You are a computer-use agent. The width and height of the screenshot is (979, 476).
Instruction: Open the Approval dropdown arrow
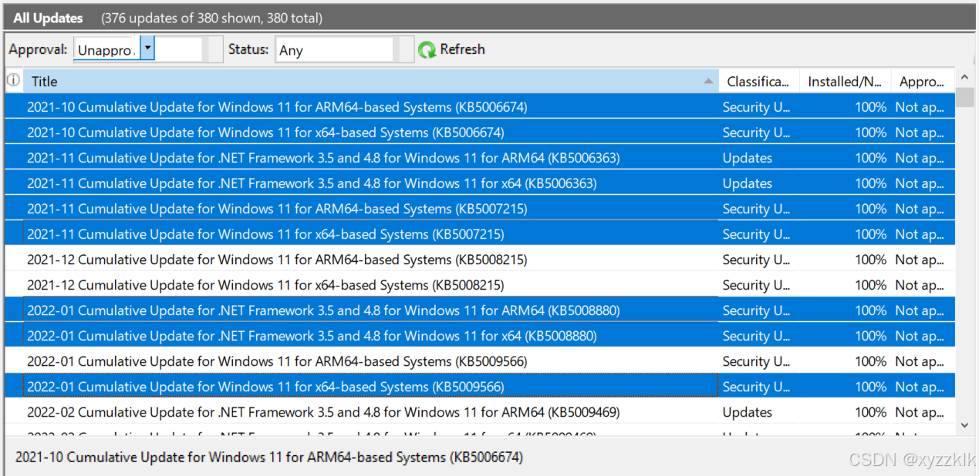click(147, 49)
